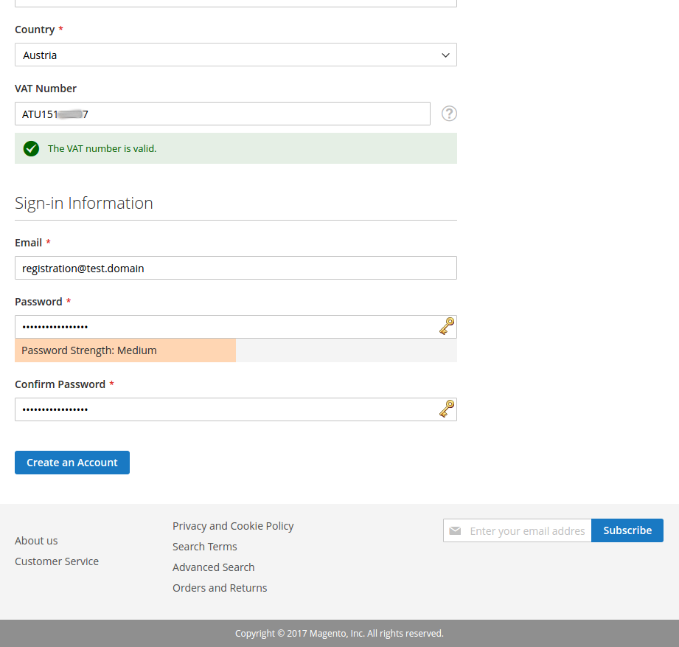Open Privacy and Cookie Policy link

[233, 526]
